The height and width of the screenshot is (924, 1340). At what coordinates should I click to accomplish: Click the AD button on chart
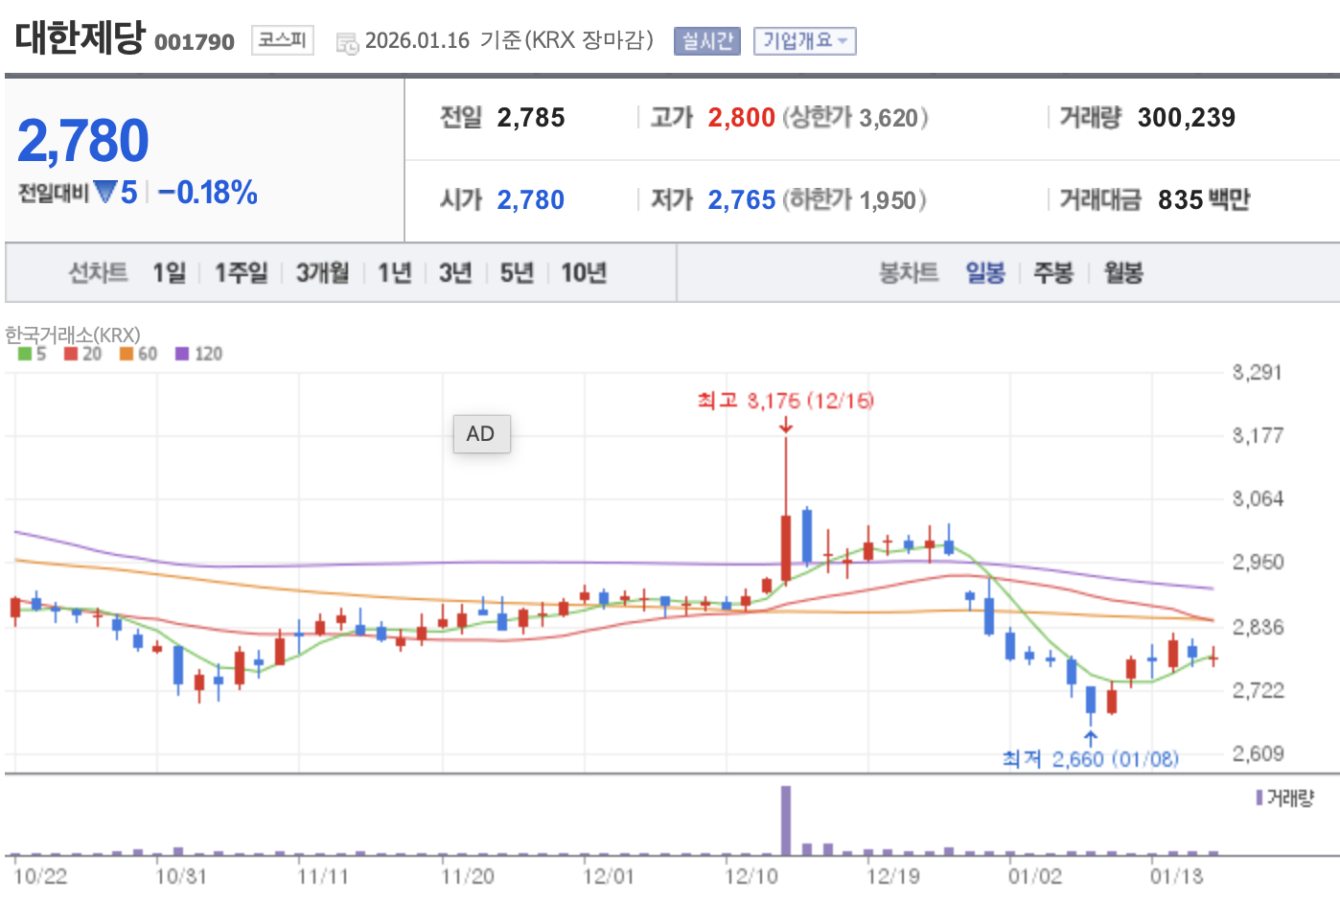(x=481, y=434)
